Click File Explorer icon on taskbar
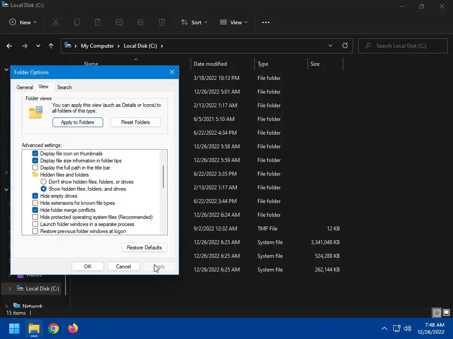453x339 pixels. pyautogui.click(x=34, y=328)
